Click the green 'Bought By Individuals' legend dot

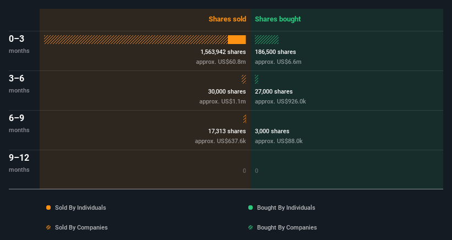pyautogui.click(x=250, y=208)
